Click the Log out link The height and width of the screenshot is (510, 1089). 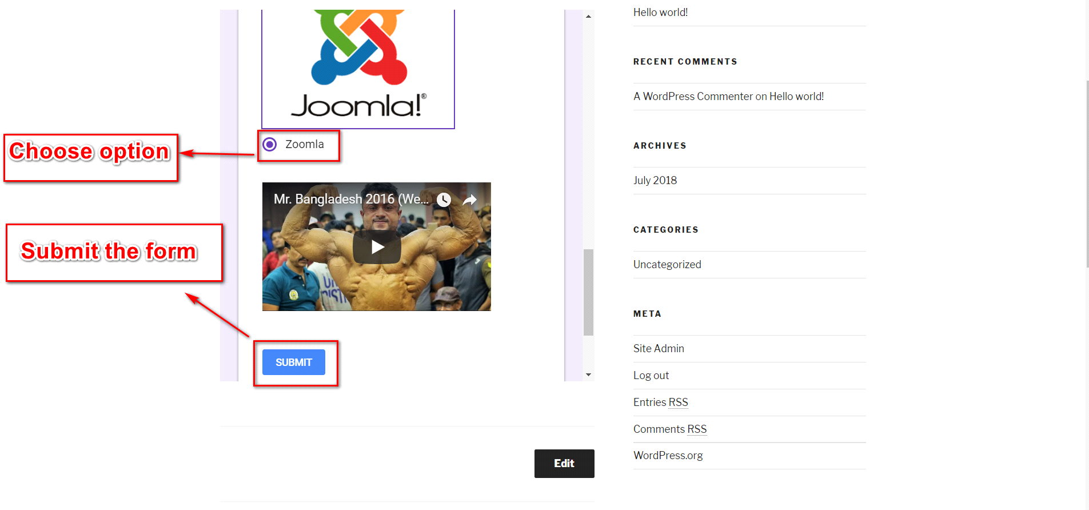point(651,375)
